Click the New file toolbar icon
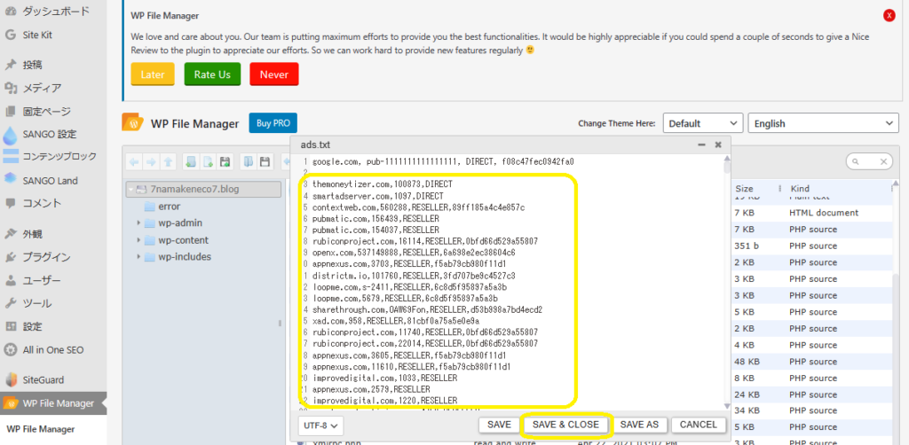This screenshot has width=909, height=445. pos(208,162)
